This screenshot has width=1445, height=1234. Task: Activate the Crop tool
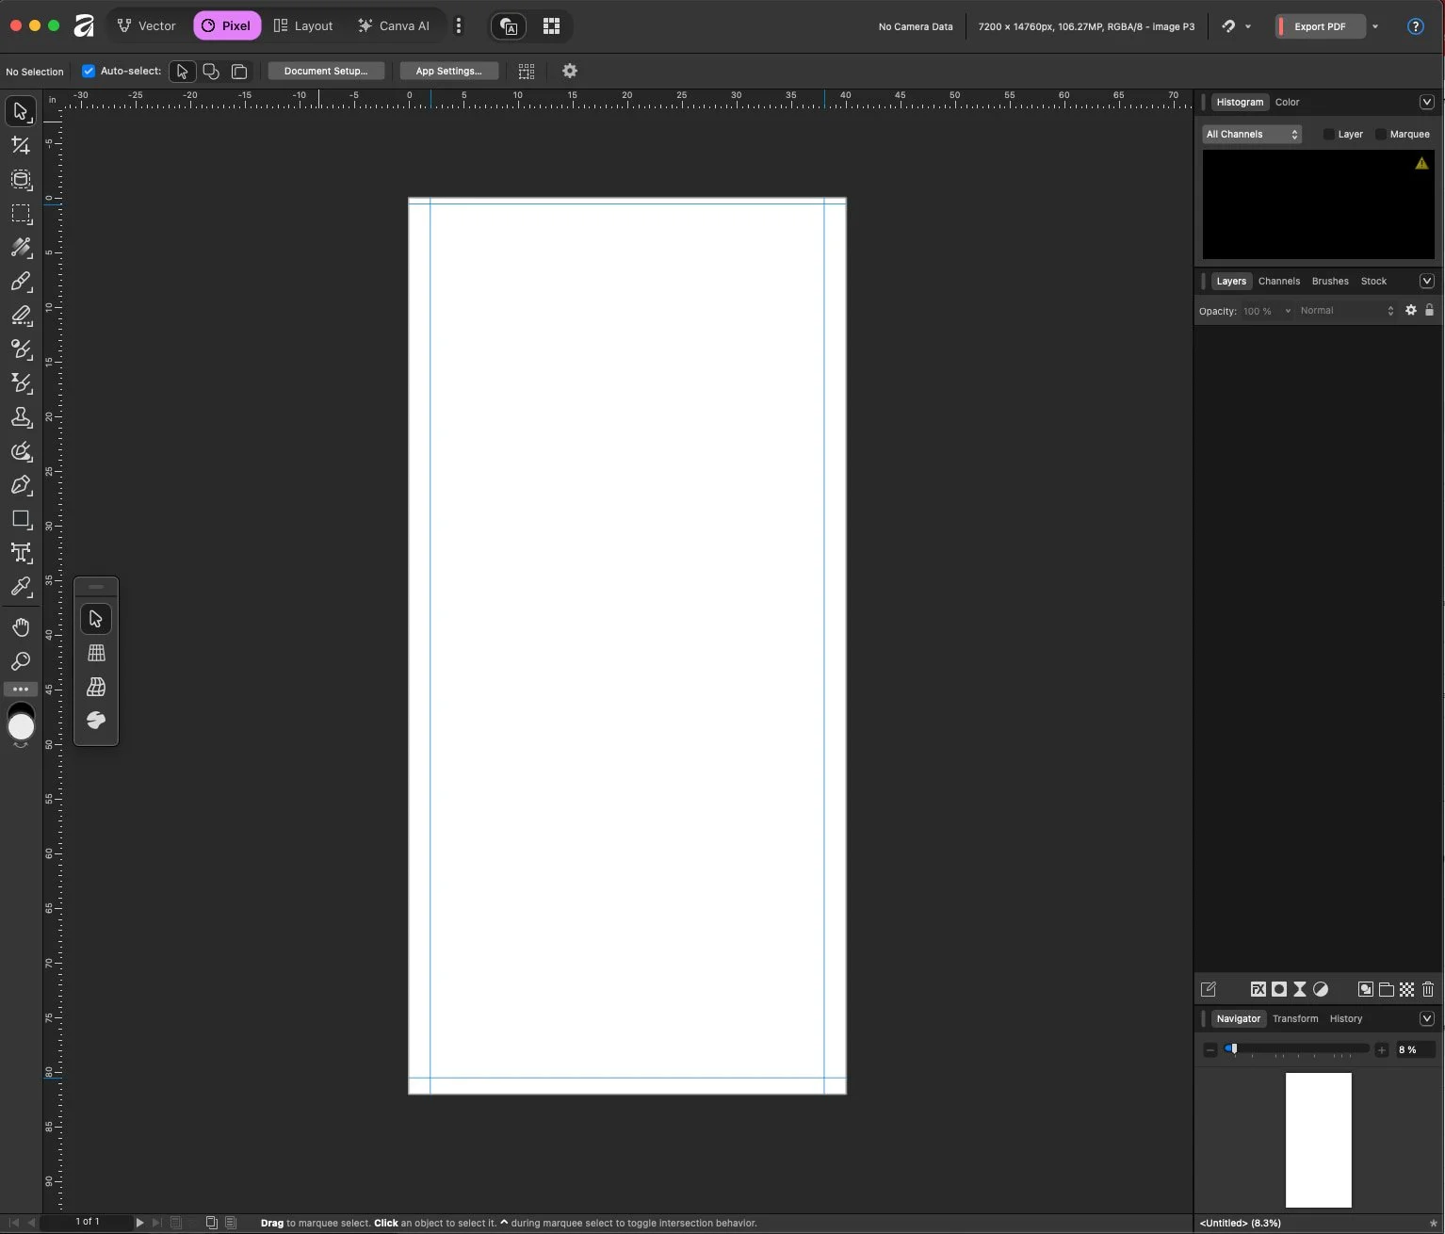click(21, 145)
